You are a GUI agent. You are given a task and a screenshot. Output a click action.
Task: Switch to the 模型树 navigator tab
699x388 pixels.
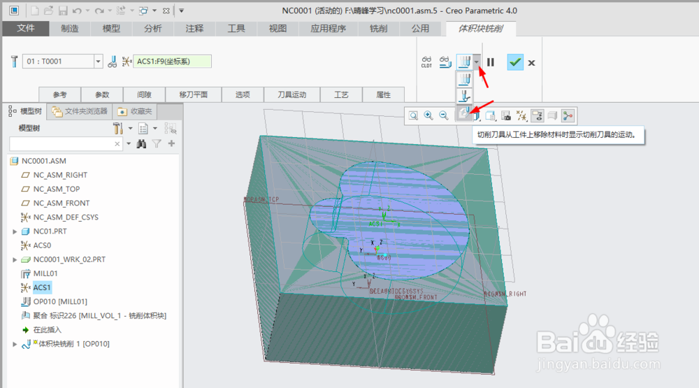click(x=25, y=111)
